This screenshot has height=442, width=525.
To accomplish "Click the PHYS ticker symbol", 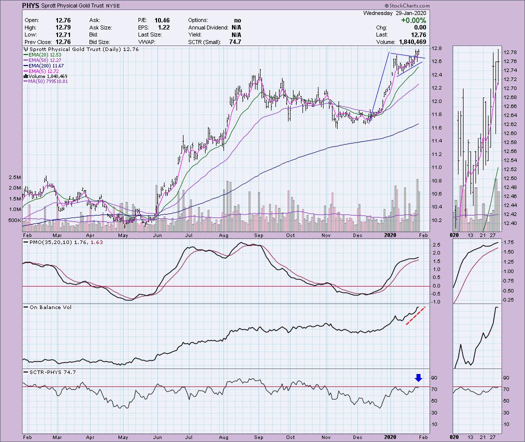I will click(x=31, y=5).
